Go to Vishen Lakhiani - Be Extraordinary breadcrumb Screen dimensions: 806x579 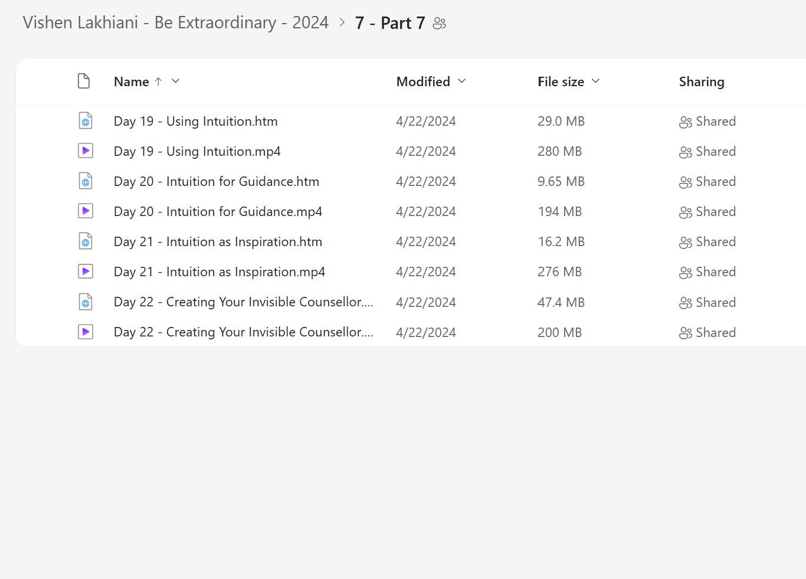coord(175,23)
